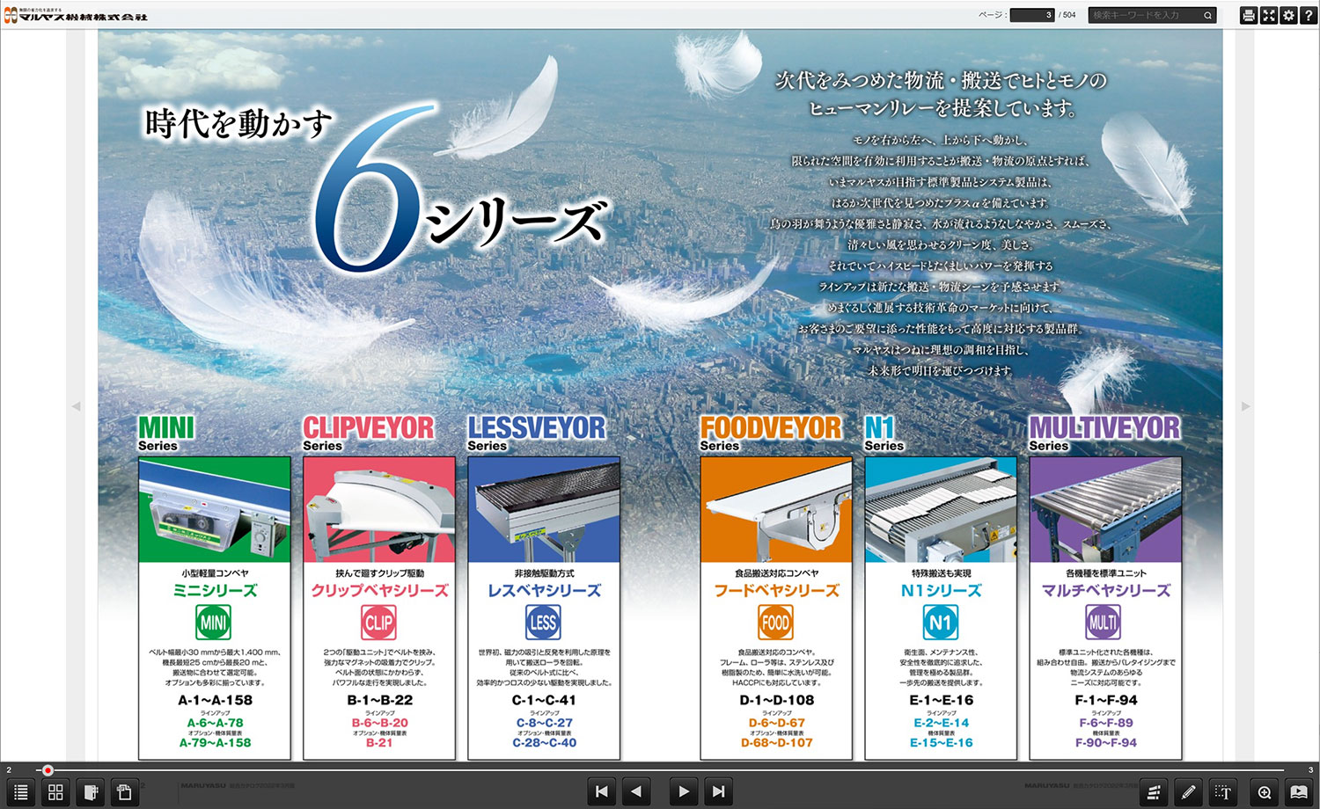Click the page slider handle

(x=48, y=770)
